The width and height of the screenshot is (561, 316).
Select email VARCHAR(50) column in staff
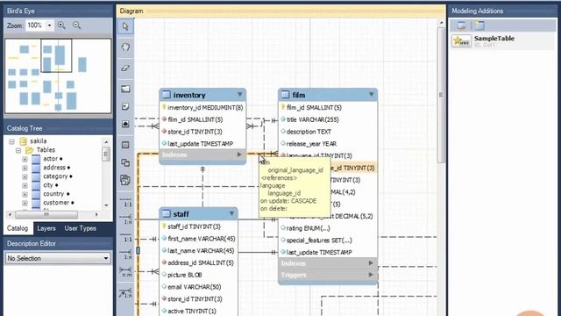(x=195, y=287)
